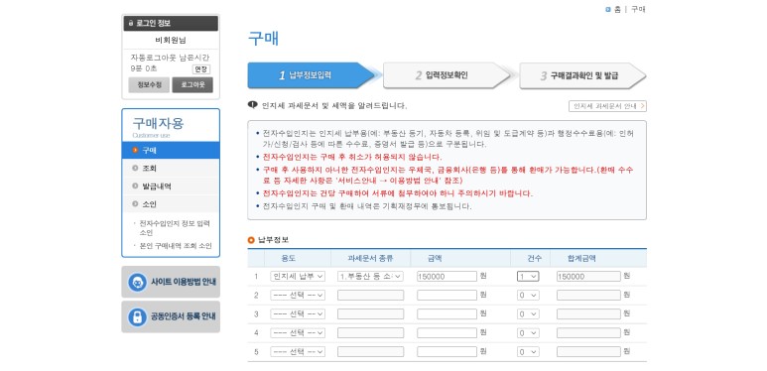Click row 5 금액 input field

coord(447,351)
